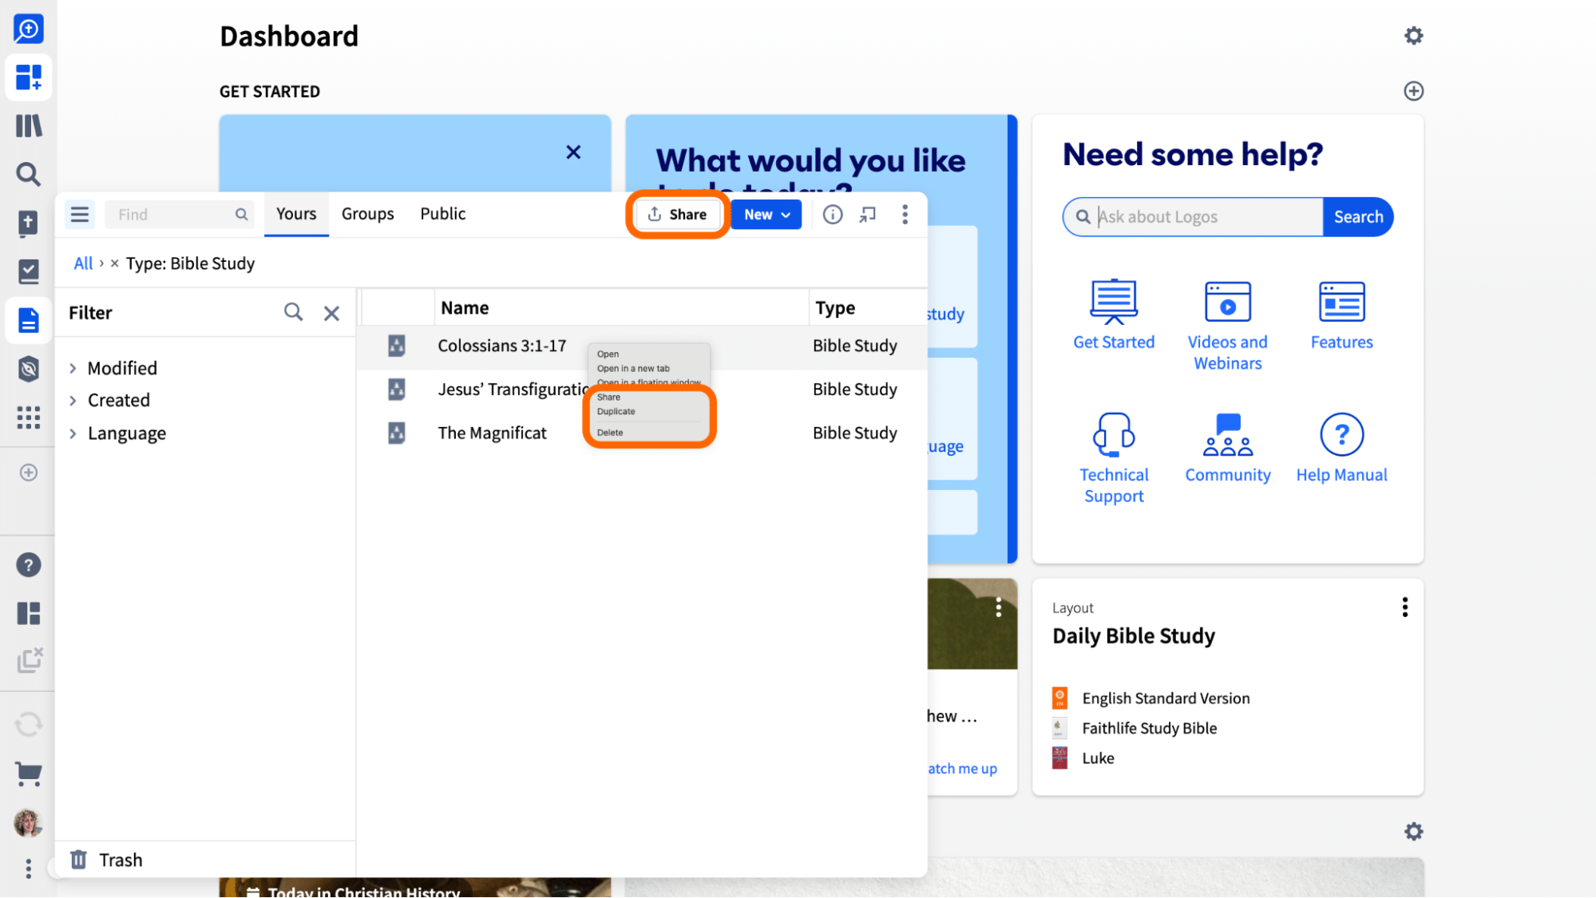Screen dimensions: 1596x898
Task: Click the Ask about Logos field
Action: (x=1193, y=216)
